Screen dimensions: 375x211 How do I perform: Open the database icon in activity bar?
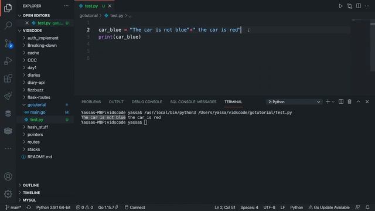[x=8, y=113]
